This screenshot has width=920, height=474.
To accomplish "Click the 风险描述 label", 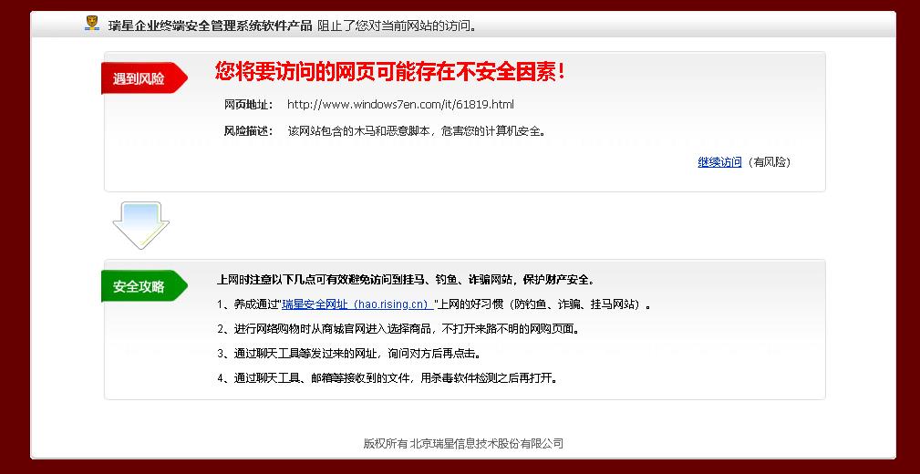I will [x=249, y=131].
